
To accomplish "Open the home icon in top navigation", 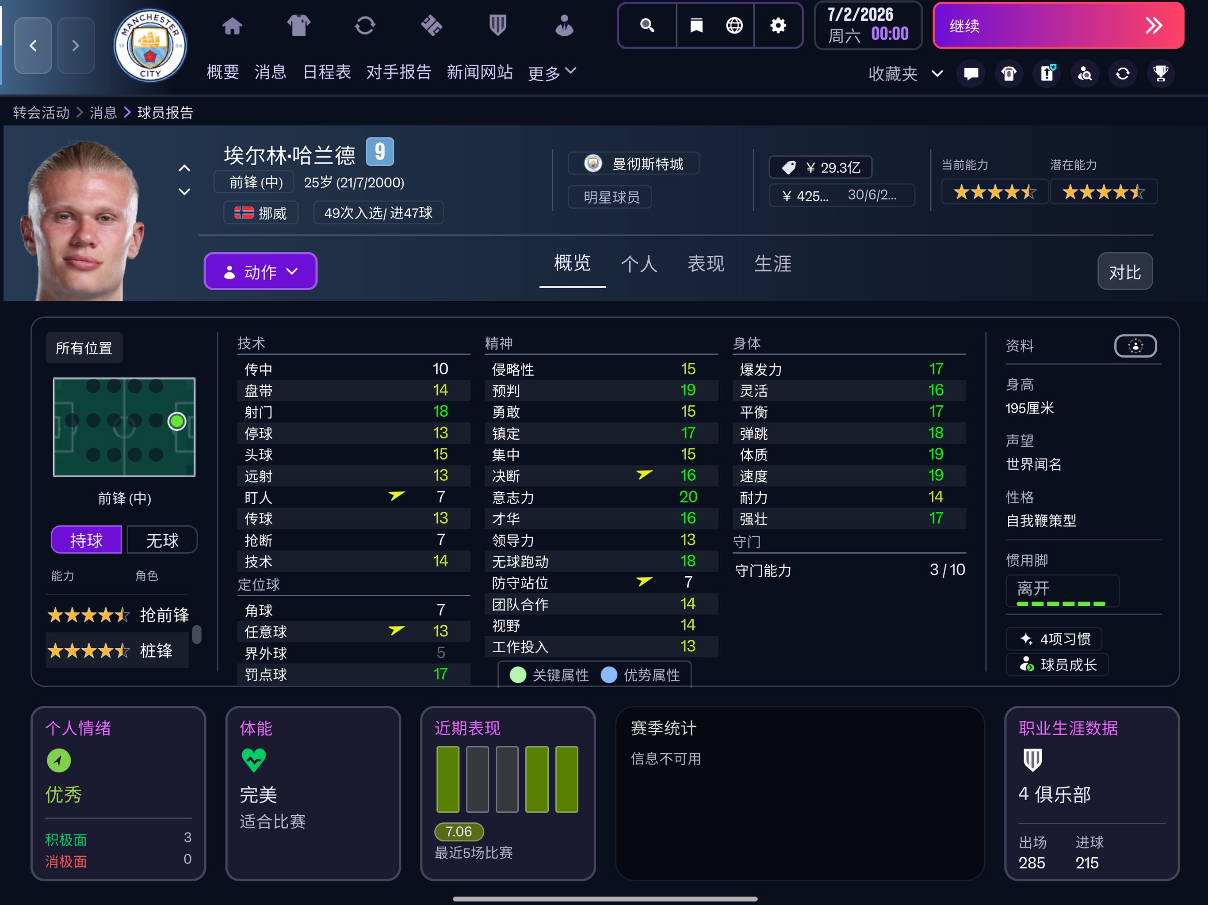I will (x=232, y=25).
